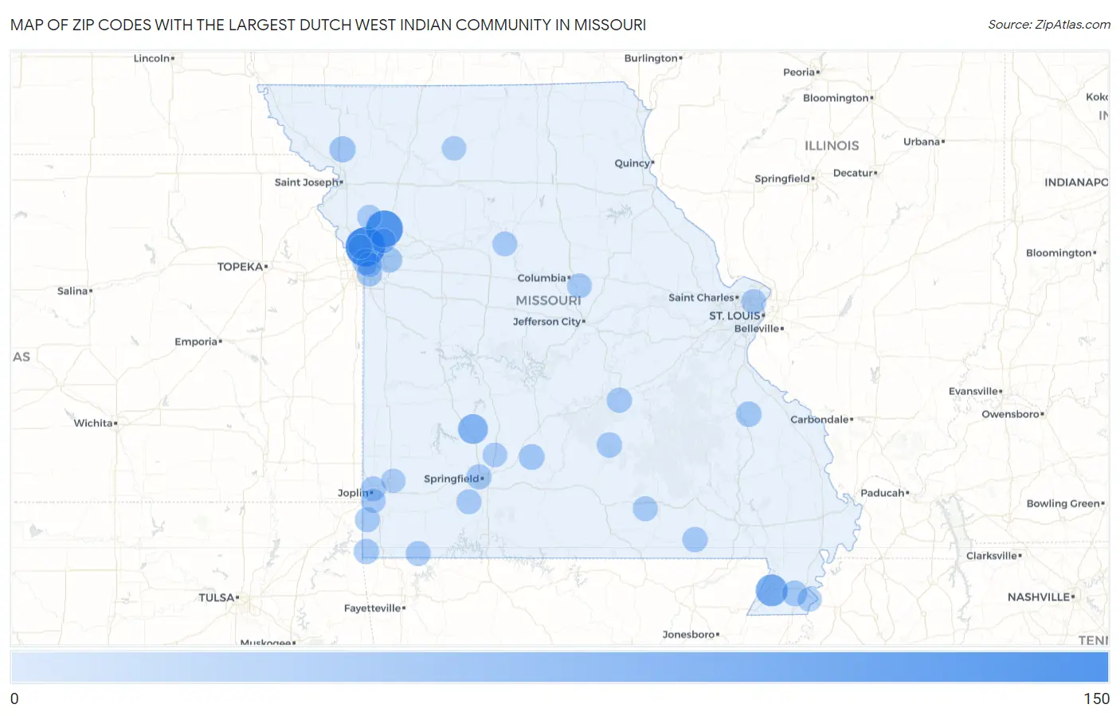Click the Source: ZipAtlas.com text
This screenshot has width=1120, height=716.
click(x=1049, y=25)
